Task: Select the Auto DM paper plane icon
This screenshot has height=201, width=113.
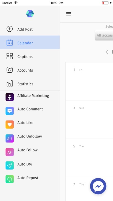Action: 10,166
